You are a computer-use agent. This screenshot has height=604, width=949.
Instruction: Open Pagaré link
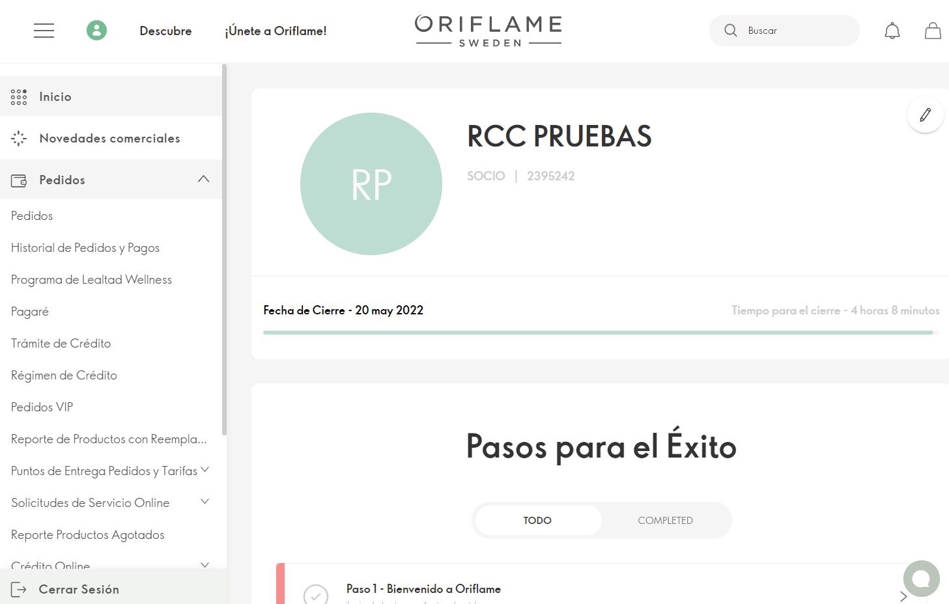tap(30, 312)
